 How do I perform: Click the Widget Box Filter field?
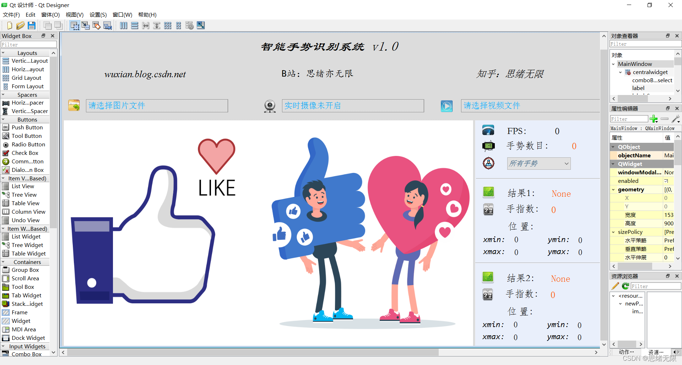coord(29,45)
